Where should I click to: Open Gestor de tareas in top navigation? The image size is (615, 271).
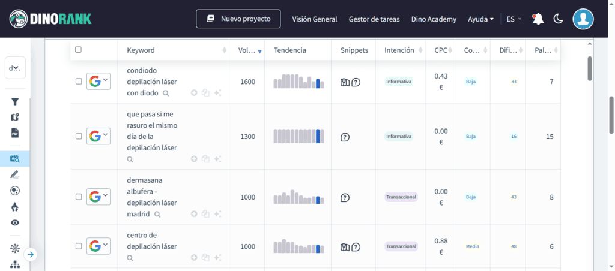[374, 19]
